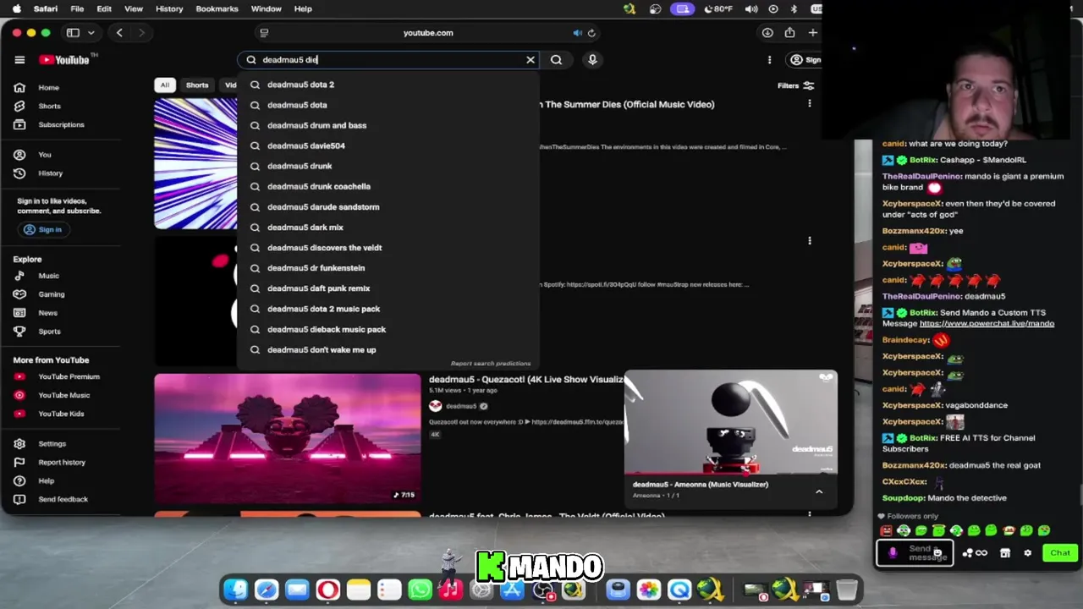The width and height of the screenshot is (1083, 609).
Task: Click the magnifier search button
Action: coord(556,60)
